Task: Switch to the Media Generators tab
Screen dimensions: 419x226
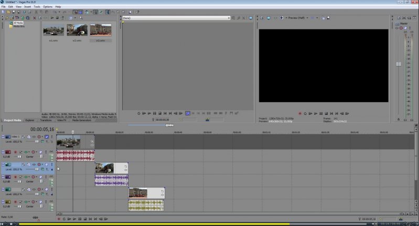Action: [82, 120]
